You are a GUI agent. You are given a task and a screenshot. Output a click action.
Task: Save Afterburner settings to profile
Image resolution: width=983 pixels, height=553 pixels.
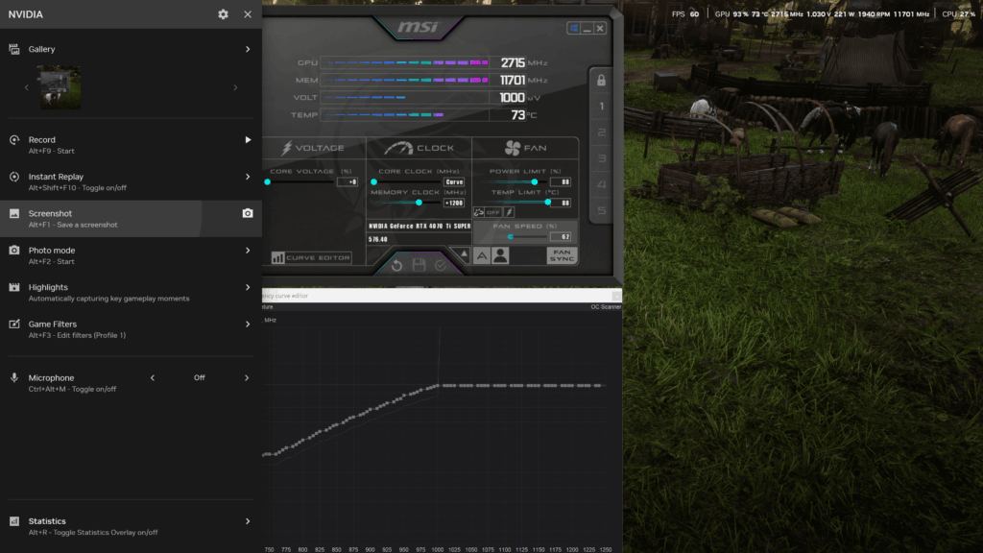[419, 265]
